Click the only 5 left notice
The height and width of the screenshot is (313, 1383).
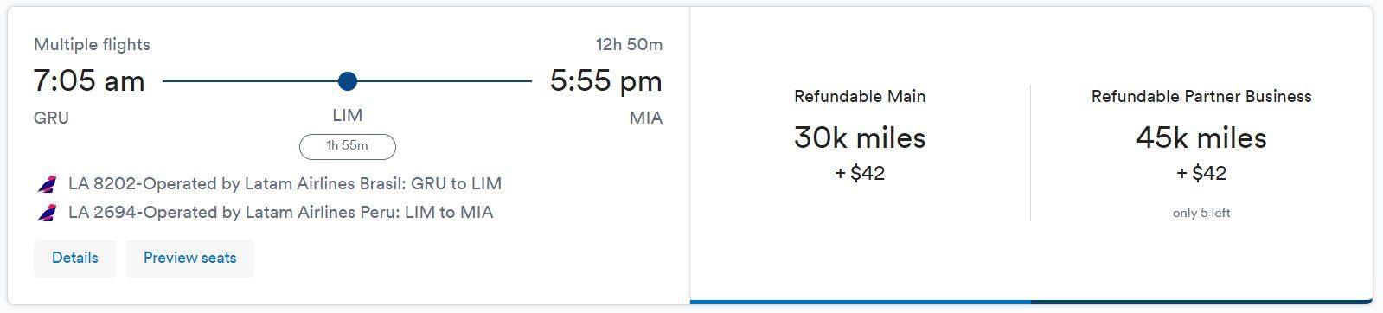click(x=1201, y=213)
